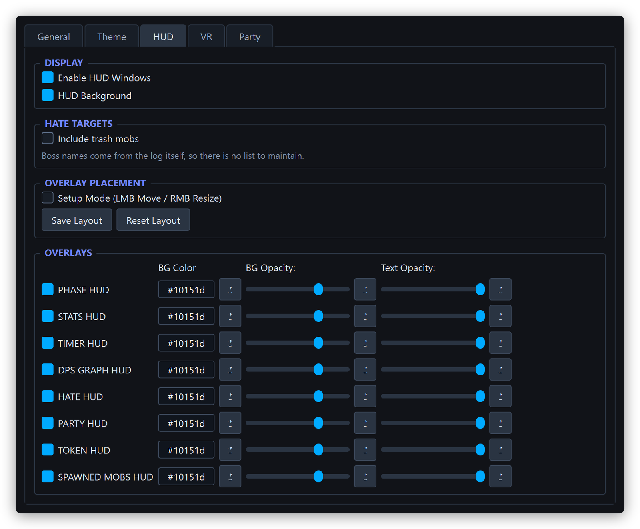Click icon button beside HATE HUD color field

(230, 397)
